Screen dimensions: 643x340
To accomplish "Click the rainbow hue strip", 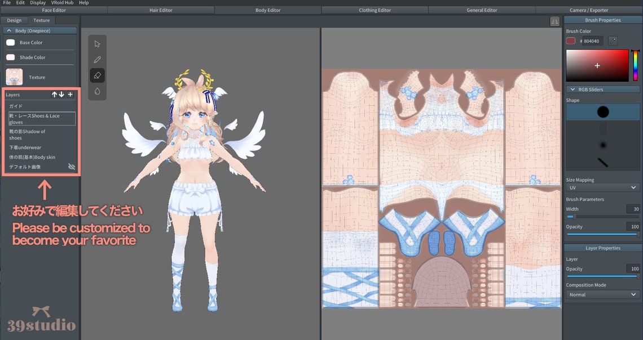I will click(x=635, y=65).
